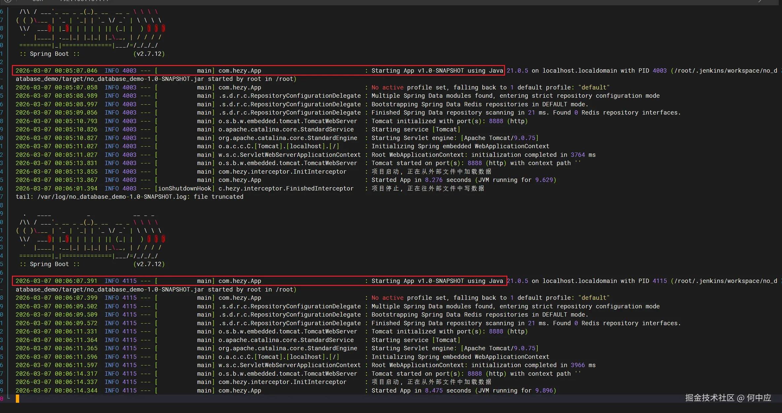Click the red 'No active' text at 00:06:07.399
782x413 pixels.
point(387,298)
